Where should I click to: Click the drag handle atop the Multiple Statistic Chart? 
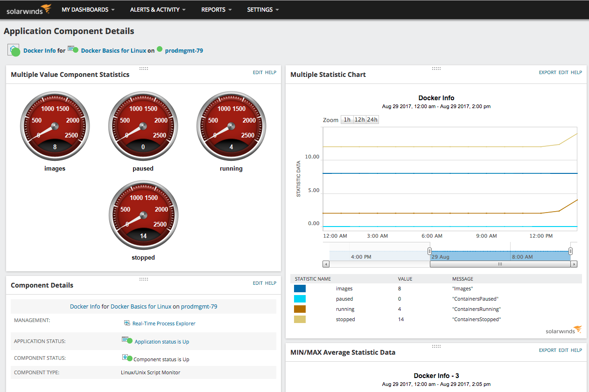point(436,69)
